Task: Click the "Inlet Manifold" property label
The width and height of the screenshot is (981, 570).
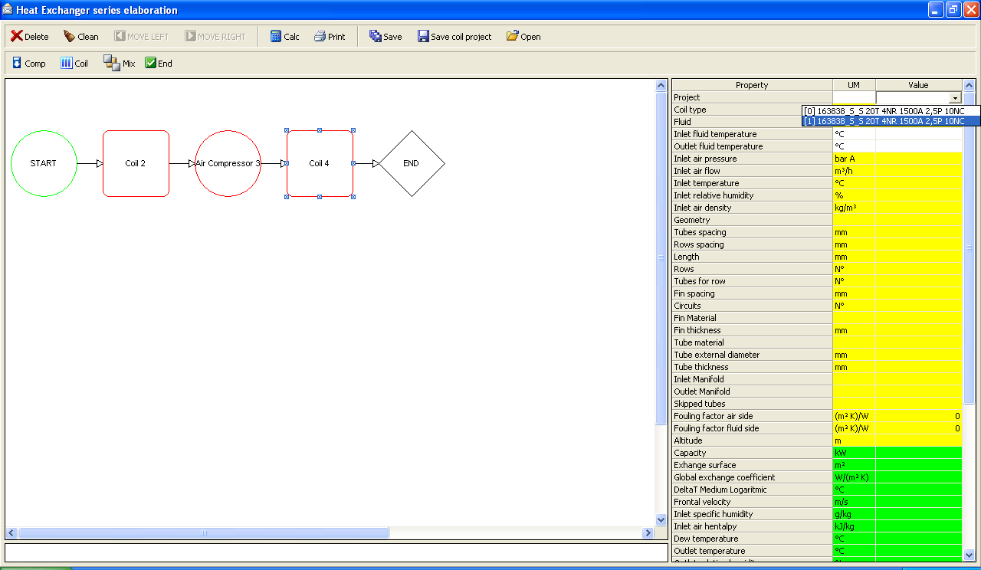Action: [699, 379]
